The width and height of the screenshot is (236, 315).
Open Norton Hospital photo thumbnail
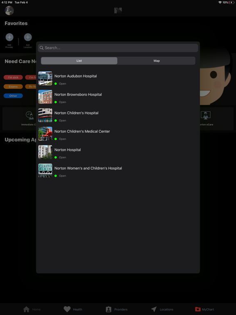[45, 152]
